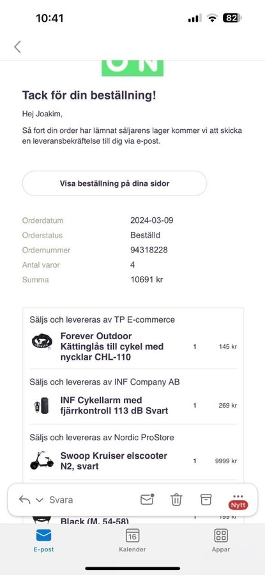Select the E-post tab
Viewport: 265px width, 575px height.
tap(43, 540)
